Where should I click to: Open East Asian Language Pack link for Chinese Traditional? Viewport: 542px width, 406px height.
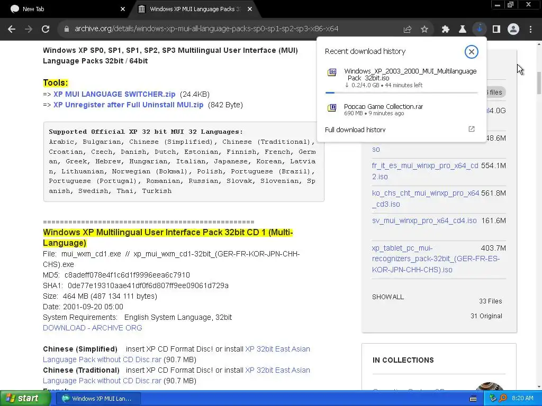pos(176,375)
